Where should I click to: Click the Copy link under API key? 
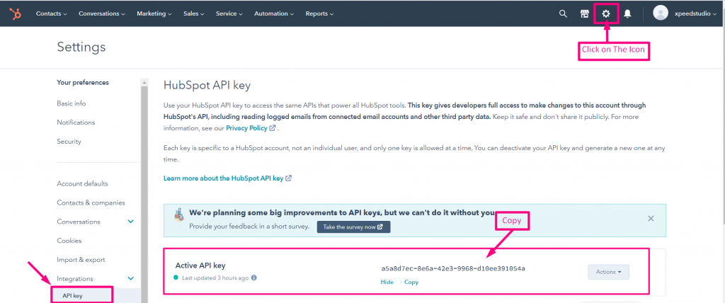pyautogui.click(x=411, y=282)
